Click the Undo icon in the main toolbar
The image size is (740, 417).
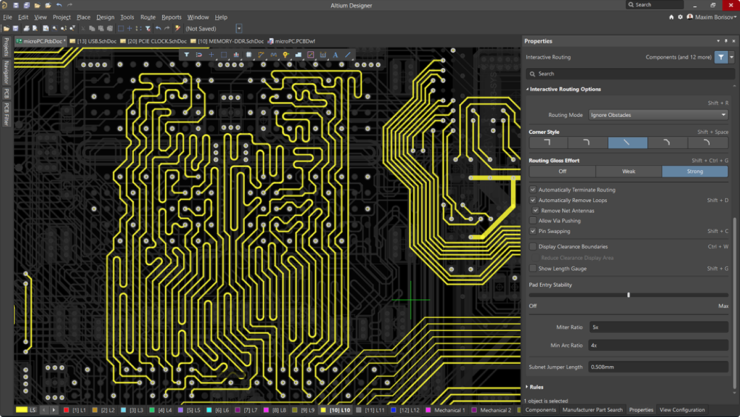click(x=158, y=28)
